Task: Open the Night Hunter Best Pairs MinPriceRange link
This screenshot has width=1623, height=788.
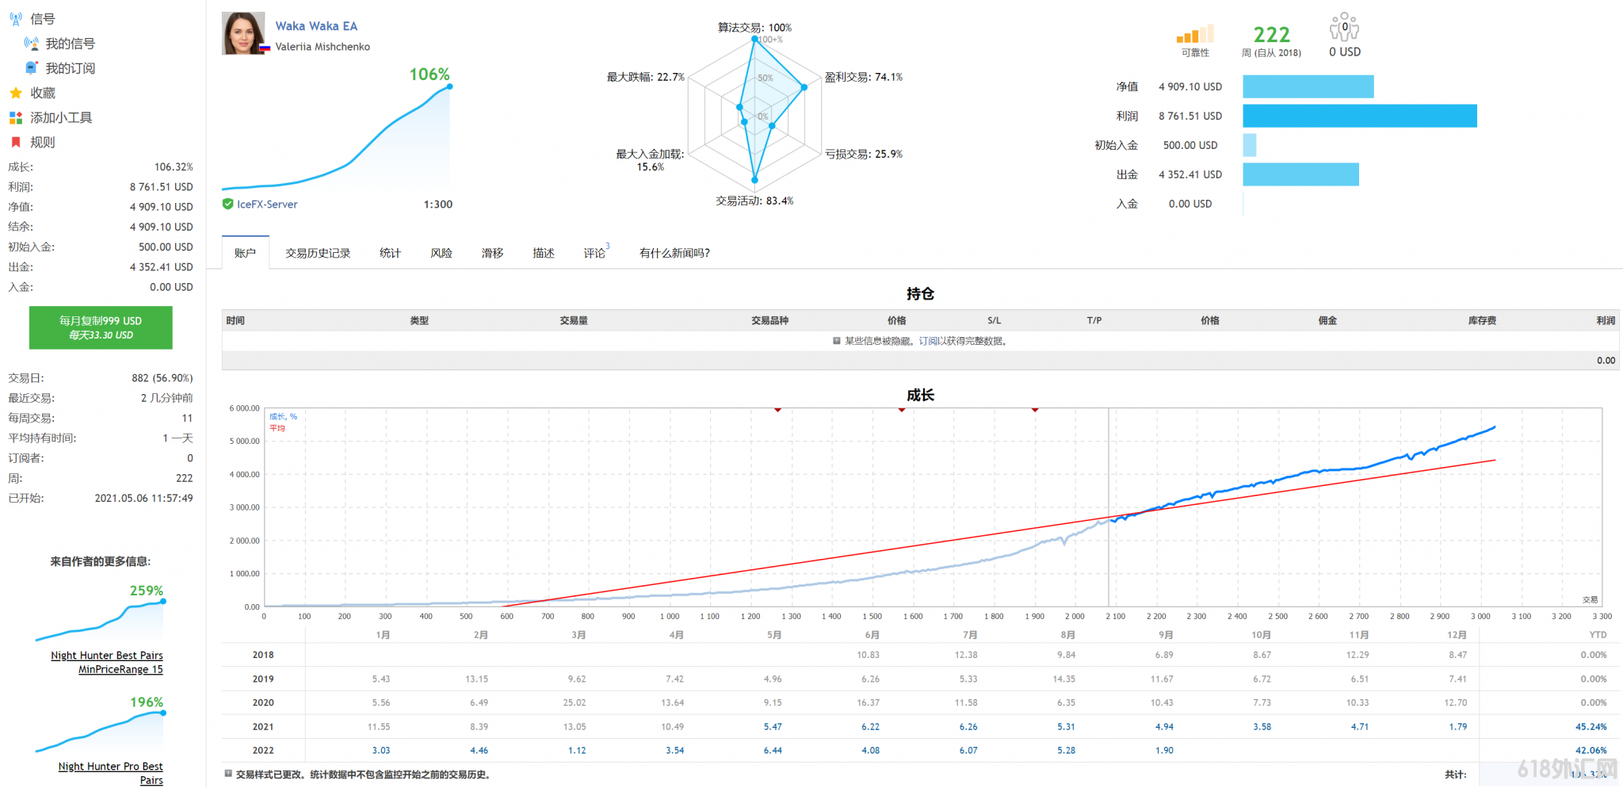Action: tap(107, 662)
